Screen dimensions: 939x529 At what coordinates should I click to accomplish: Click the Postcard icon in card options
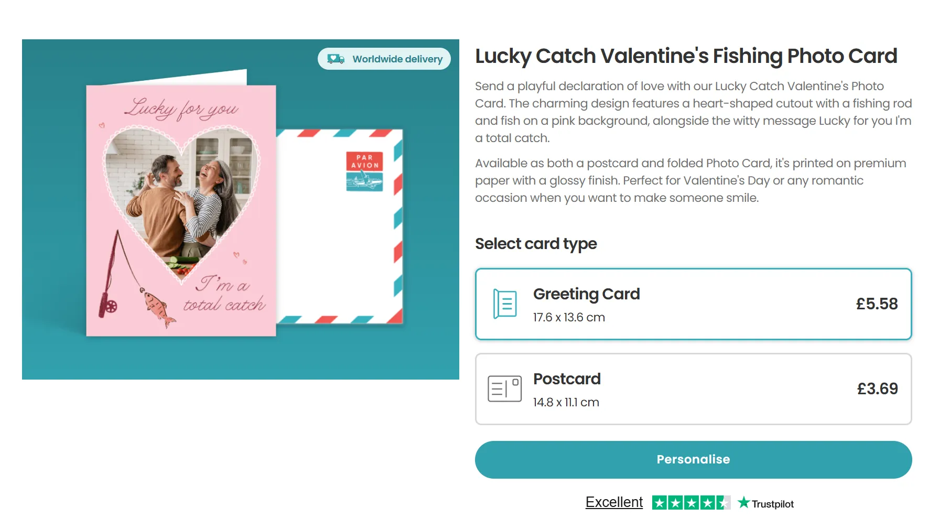504,388
